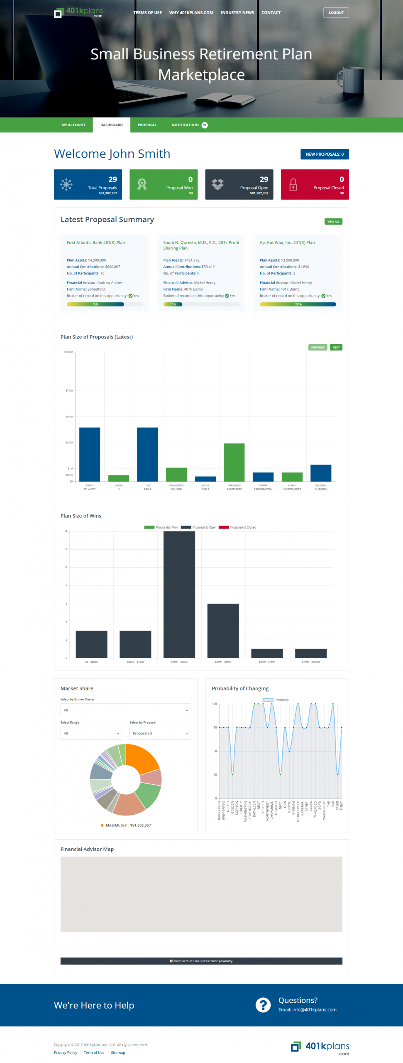Click View All in Latest Proposal Summary

[333, 221]
